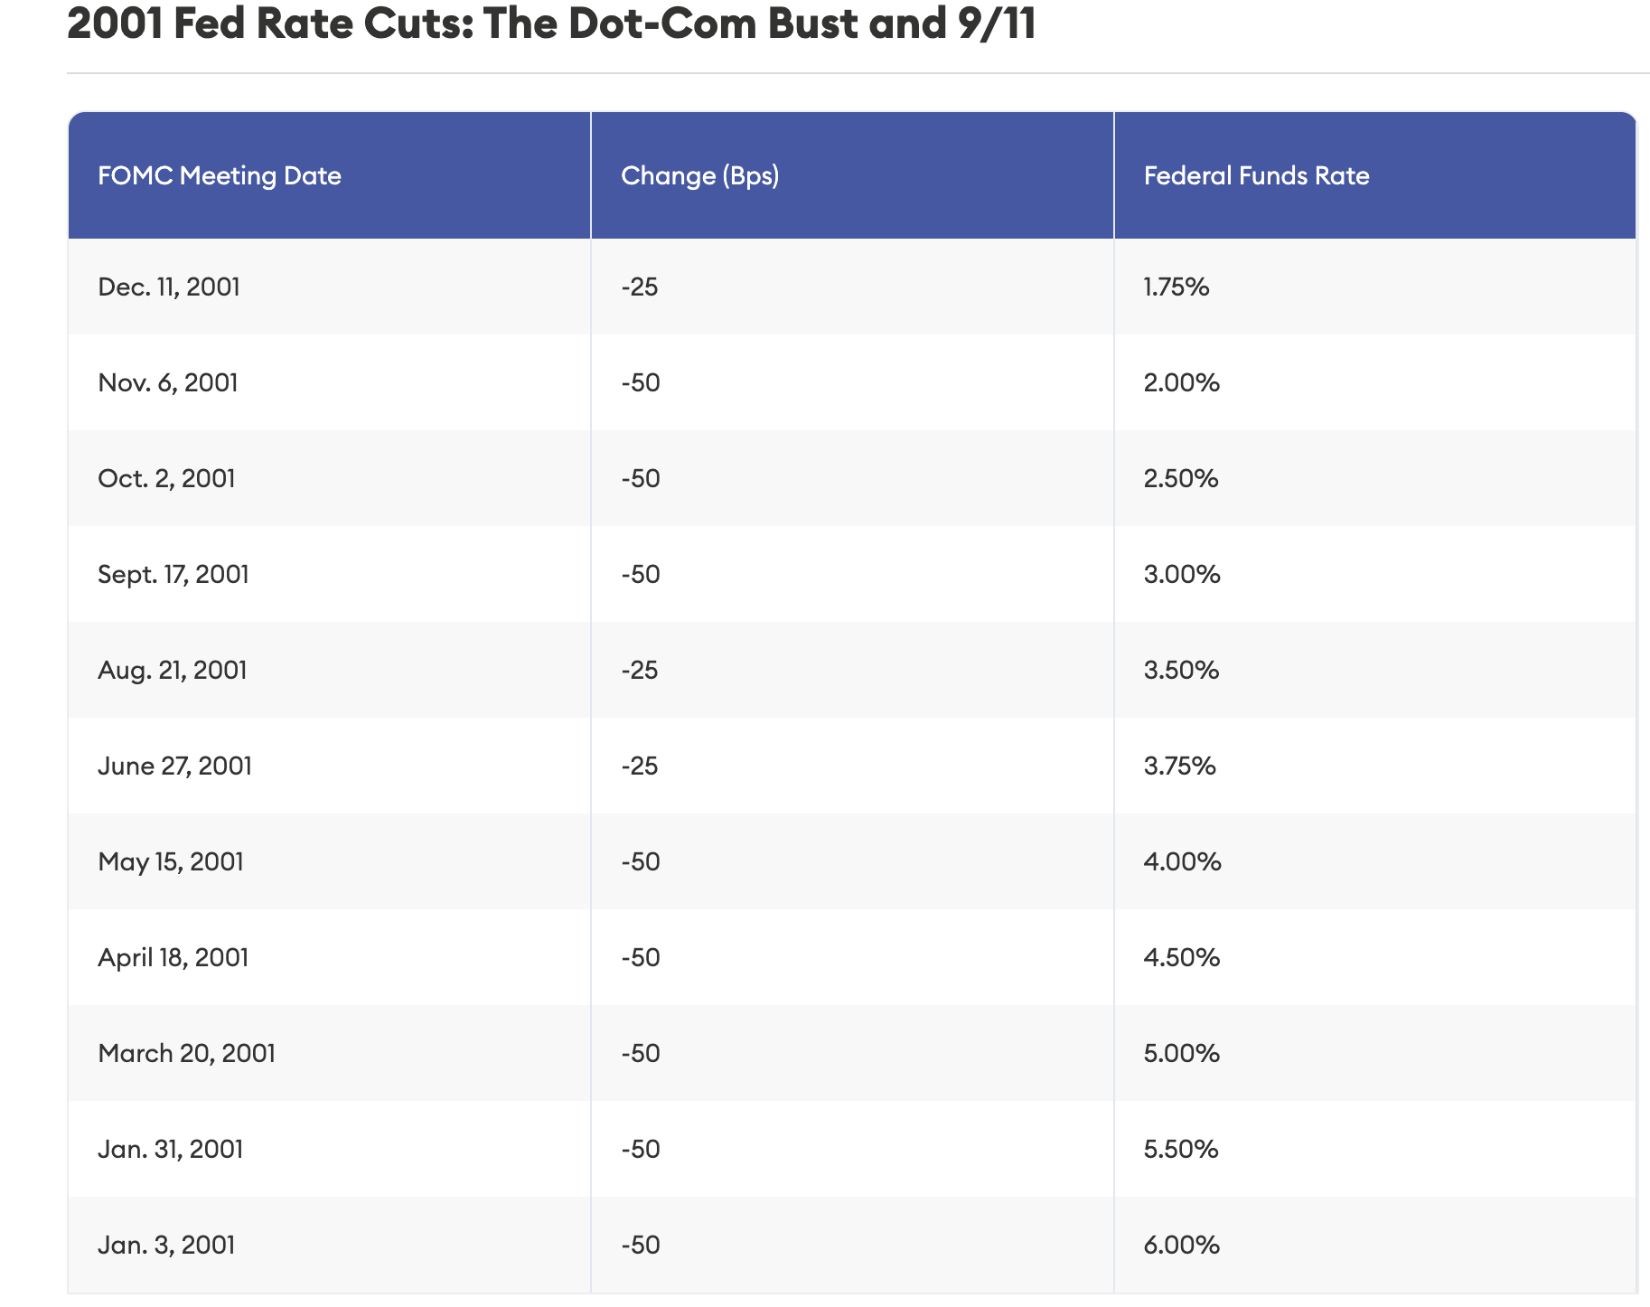The height and width of the screenshot is (1307, 1650).
Task: Select the Nov. 6, 2001 date cell
Action: click(168, 383)
